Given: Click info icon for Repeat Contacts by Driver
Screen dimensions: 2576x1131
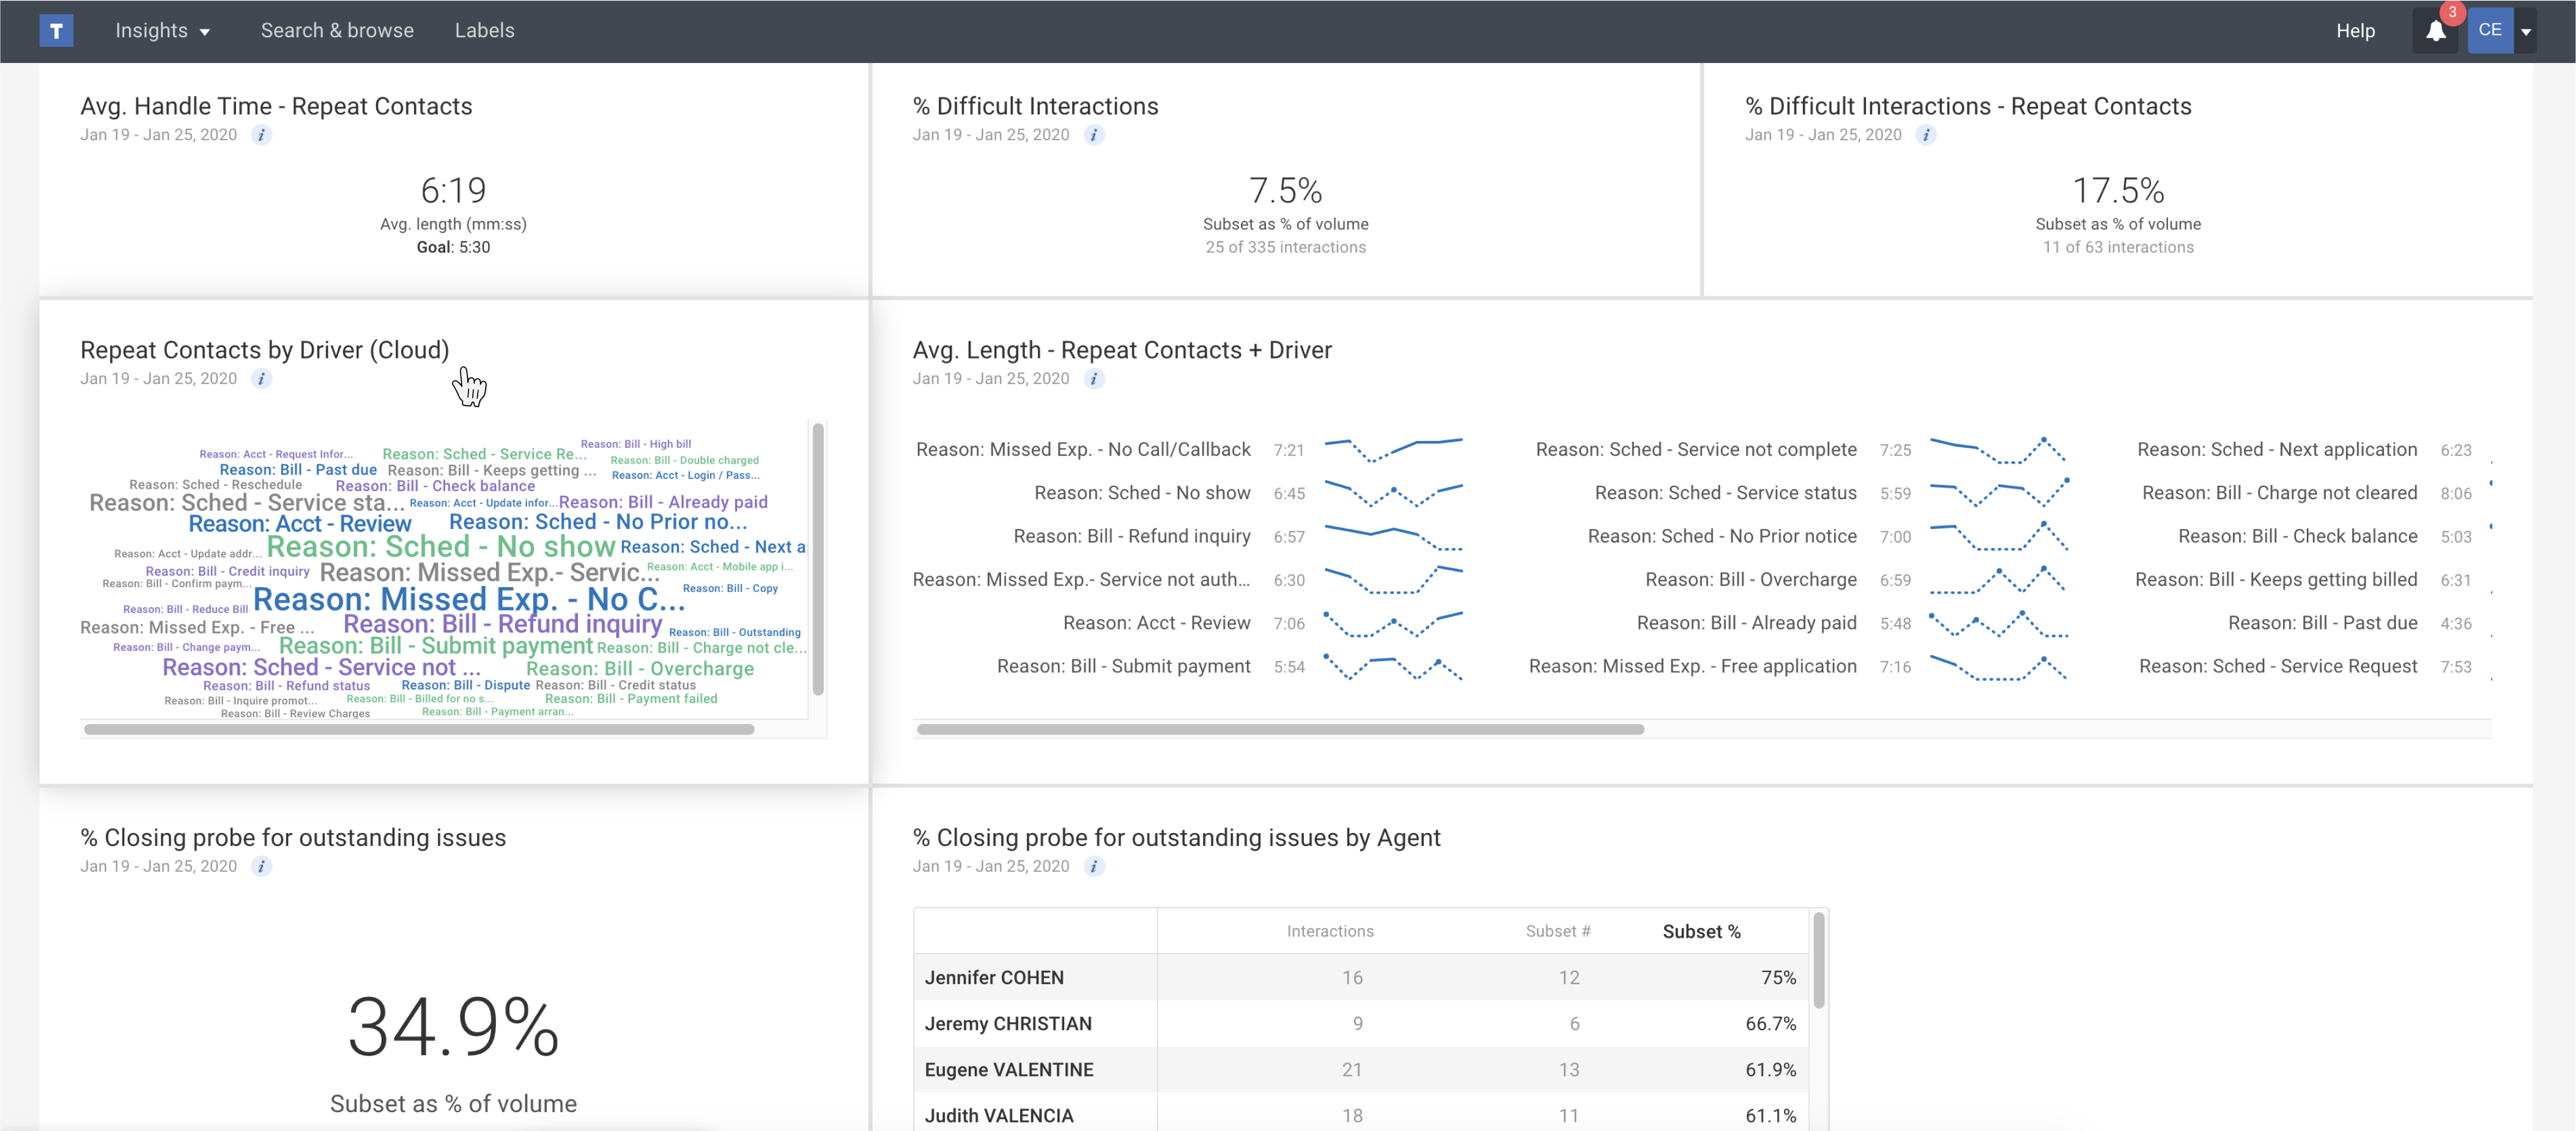Looking at the screenshot, I should (x=261, y=379).
